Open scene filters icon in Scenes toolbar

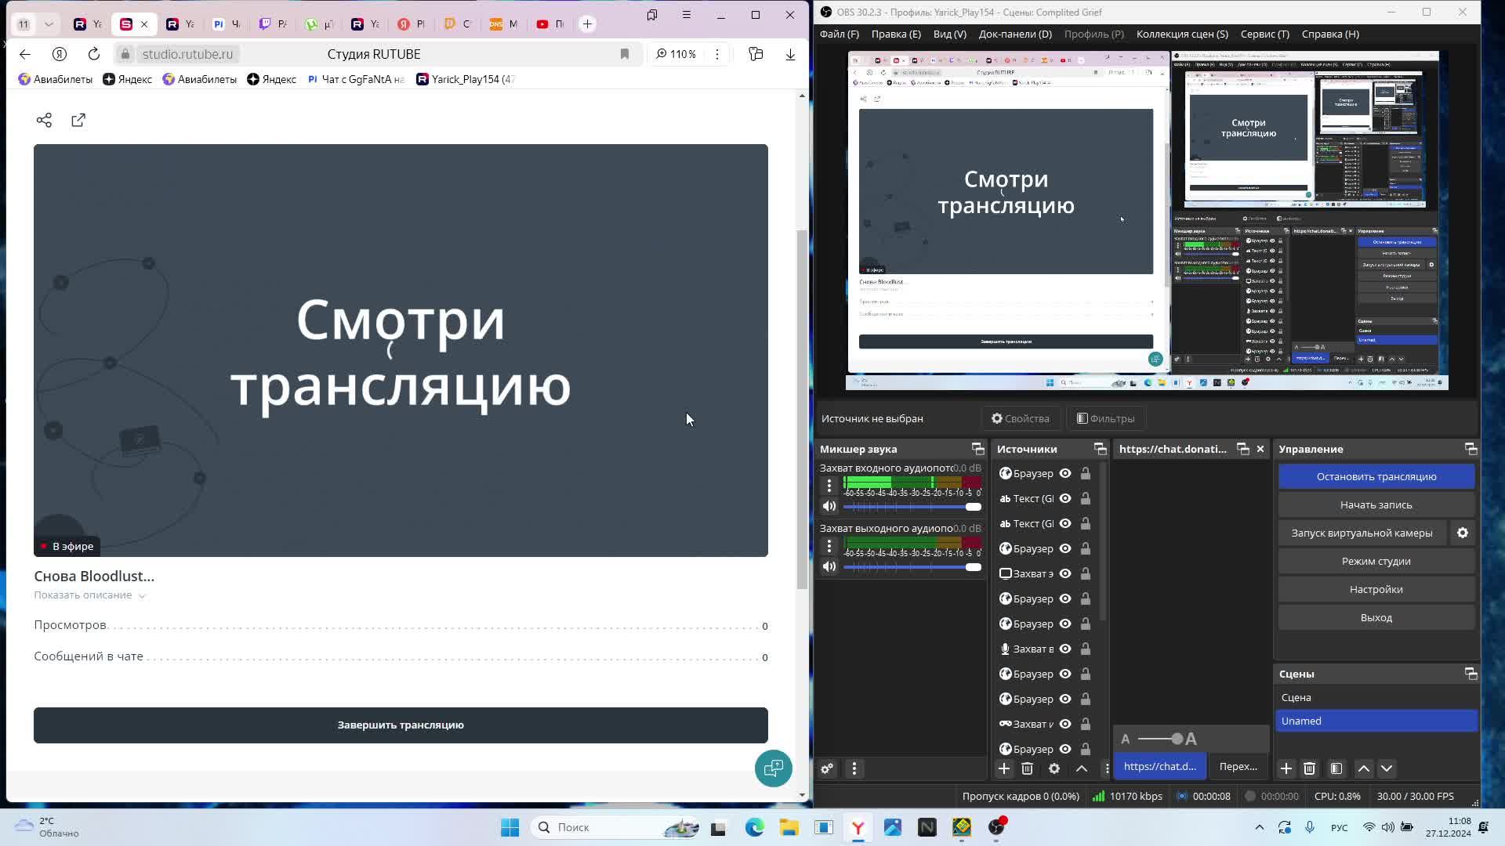[1336, 768]
